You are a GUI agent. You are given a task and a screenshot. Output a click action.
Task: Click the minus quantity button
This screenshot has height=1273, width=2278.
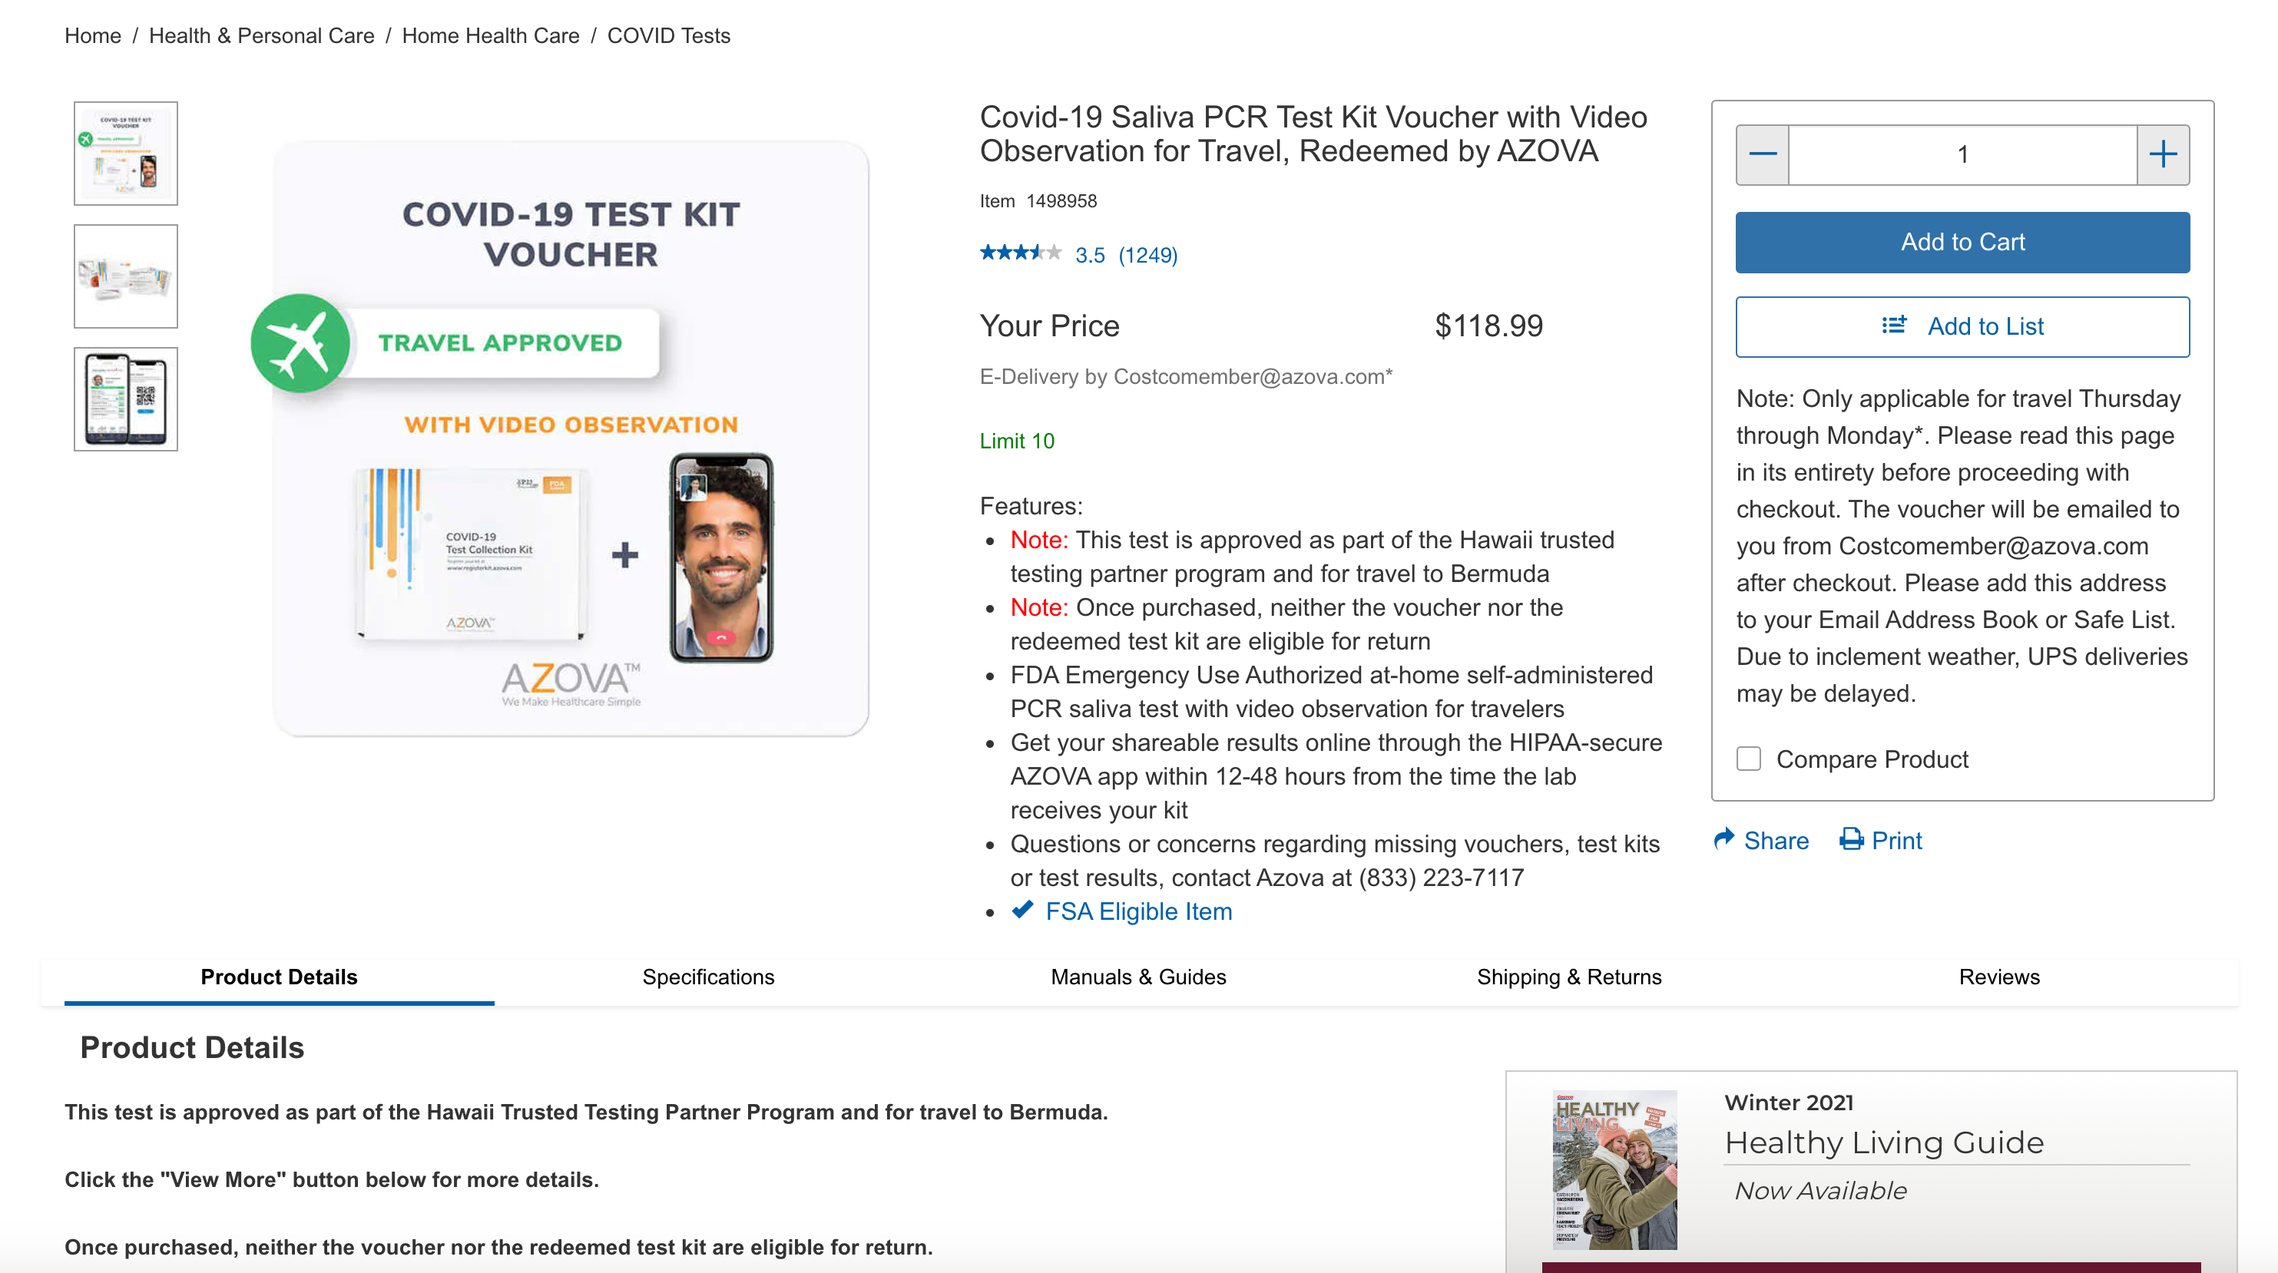(1762, 154)
